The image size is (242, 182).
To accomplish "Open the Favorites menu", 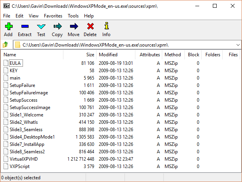I will (53, 16).
